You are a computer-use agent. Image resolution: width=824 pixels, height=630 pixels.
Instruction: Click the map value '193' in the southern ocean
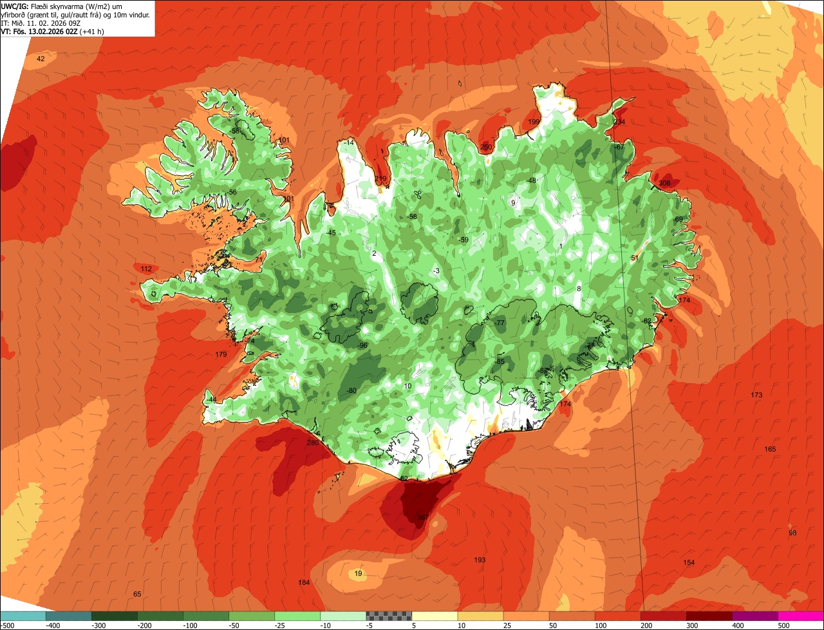pos(480,560)
